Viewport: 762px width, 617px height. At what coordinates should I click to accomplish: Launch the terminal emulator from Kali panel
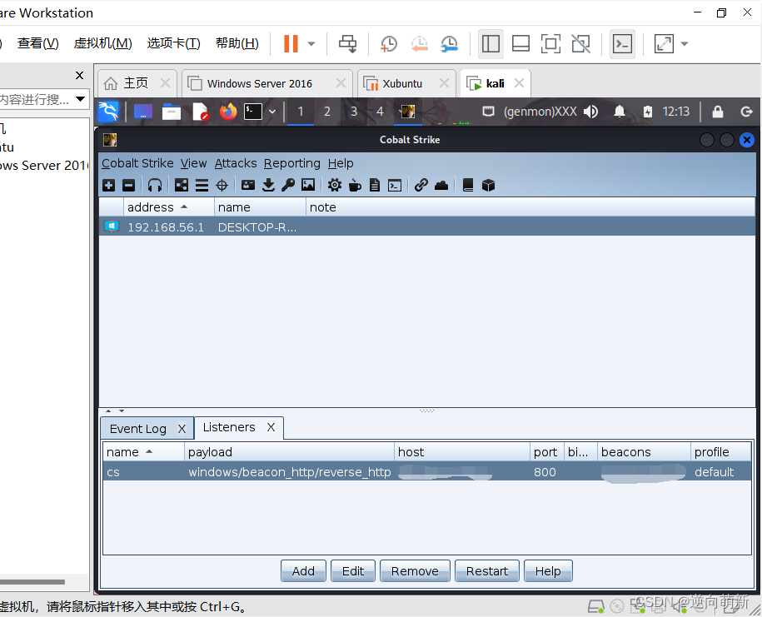(252, 112)
